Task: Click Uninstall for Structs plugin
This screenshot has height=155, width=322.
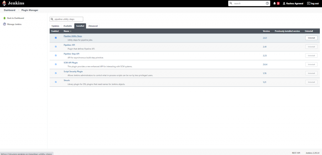Action: click(x=311, y=82)
